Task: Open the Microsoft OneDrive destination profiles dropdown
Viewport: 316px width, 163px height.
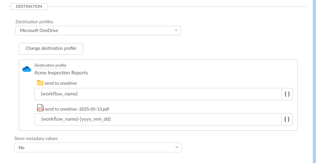Action: (x=98, y=31)
